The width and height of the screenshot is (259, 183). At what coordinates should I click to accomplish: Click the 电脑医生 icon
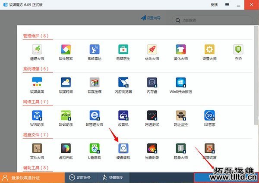click(x=123, y=49)
